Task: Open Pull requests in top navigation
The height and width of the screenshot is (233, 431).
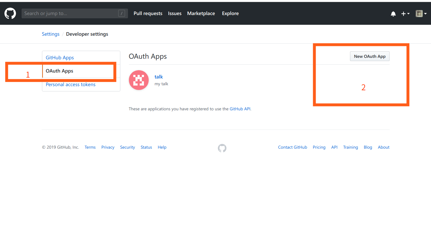Action: pyautogui.click(x=148, y=14)
